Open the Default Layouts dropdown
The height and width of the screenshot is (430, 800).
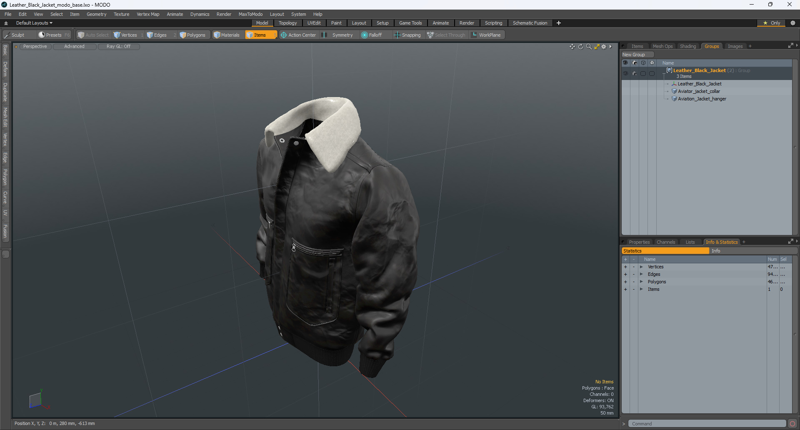pyautogui.click(x=34, y=23)
